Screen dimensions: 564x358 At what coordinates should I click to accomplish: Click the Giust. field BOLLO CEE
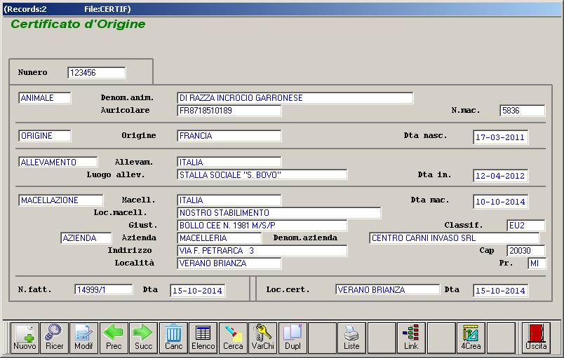coord(262,225)
